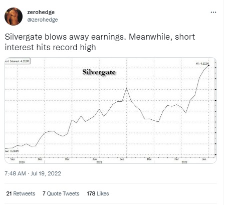
Task: Open the @zerohedge handle link
Action: click(43, 20)
